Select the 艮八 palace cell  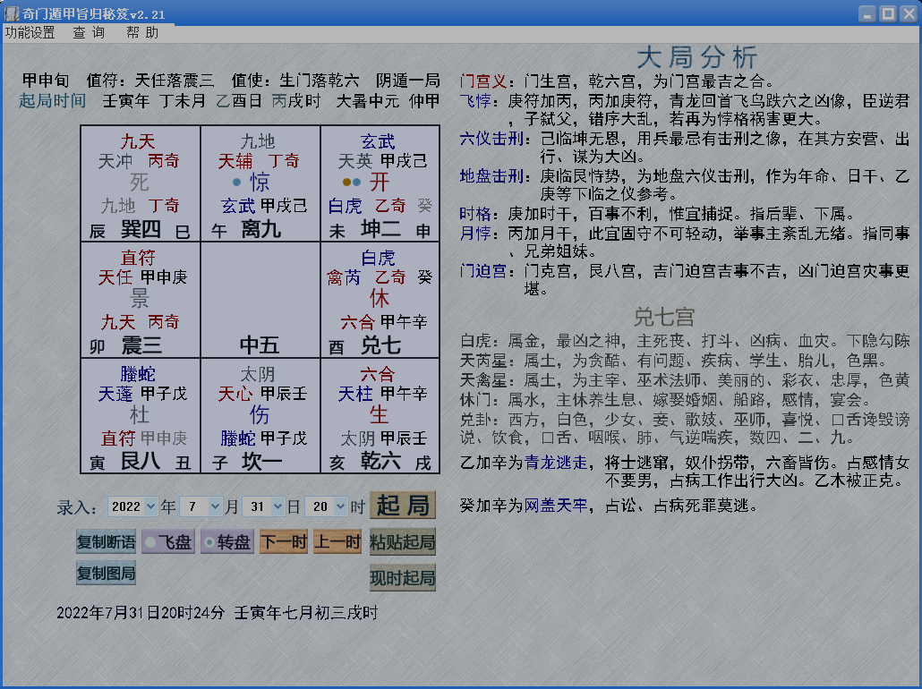(141, 415)
